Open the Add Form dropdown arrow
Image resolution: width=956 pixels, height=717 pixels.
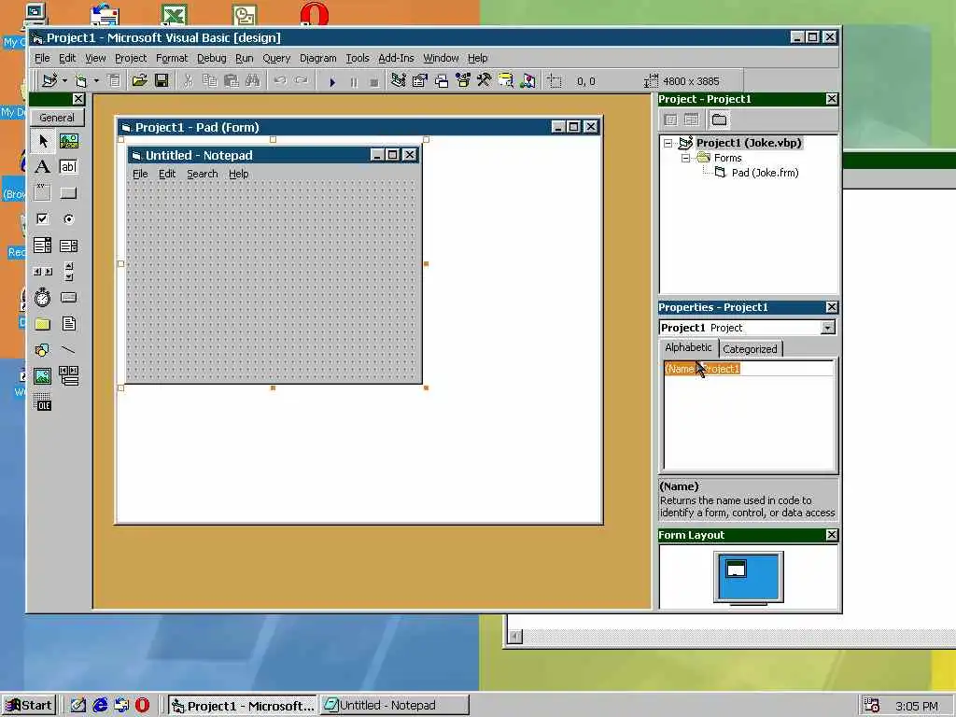pos(96,80)
